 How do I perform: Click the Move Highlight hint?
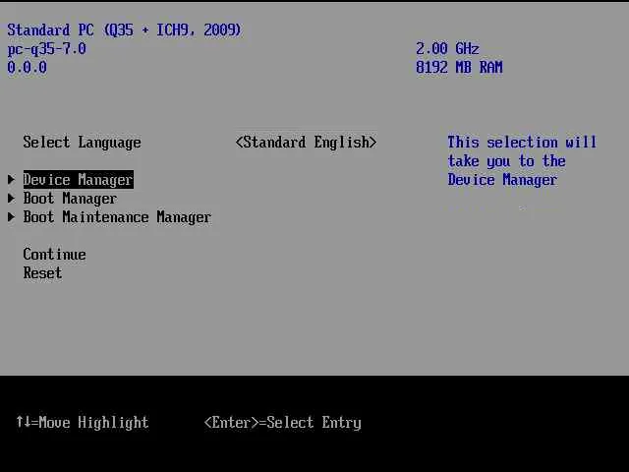point(83,422)
